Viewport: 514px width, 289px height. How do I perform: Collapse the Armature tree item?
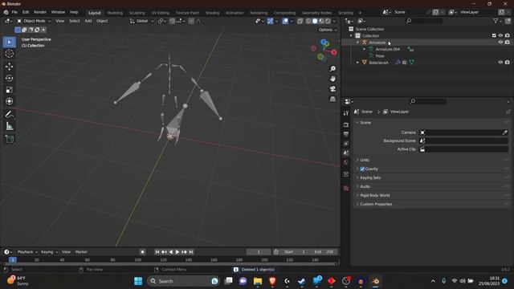point(357,43)
